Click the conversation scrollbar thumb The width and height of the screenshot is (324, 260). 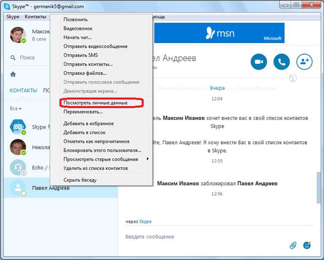point(318,188)
